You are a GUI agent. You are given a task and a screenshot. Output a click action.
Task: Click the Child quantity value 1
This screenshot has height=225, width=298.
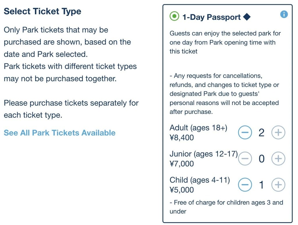click(x=262, y=185)
